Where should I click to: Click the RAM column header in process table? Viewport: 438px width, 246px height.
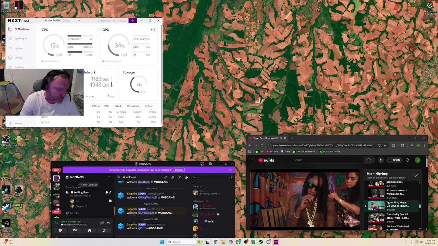click(x=119, y=106)
